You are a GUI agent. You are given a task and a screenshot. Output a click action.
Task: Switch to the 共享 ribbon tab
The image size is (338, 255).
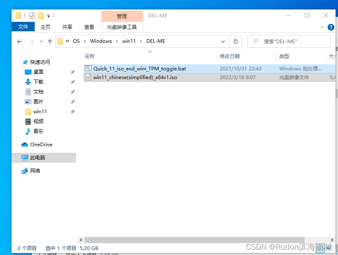click(67, 27)
